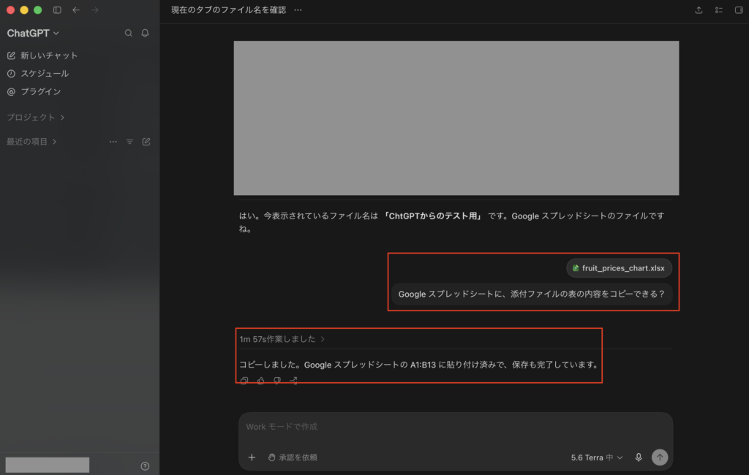This screenshot has width=749, height=475.
Task: Open notifications bell icon
Action: [146, 33]
